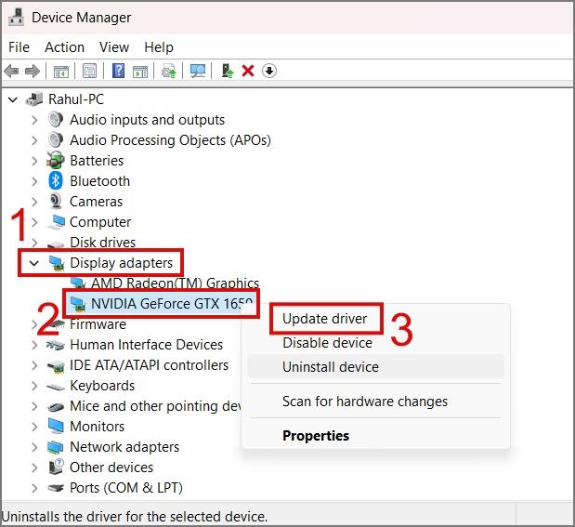Collapse the Rahul-PC root node
Screen dimensions: 575x527
coord(13,99)
